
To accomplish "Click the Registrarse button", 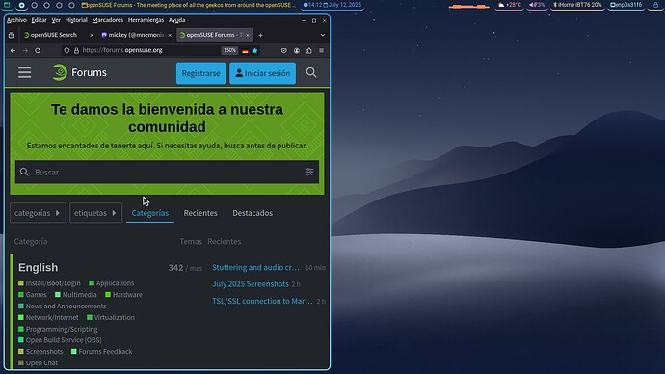I will [x=201, y=73].
